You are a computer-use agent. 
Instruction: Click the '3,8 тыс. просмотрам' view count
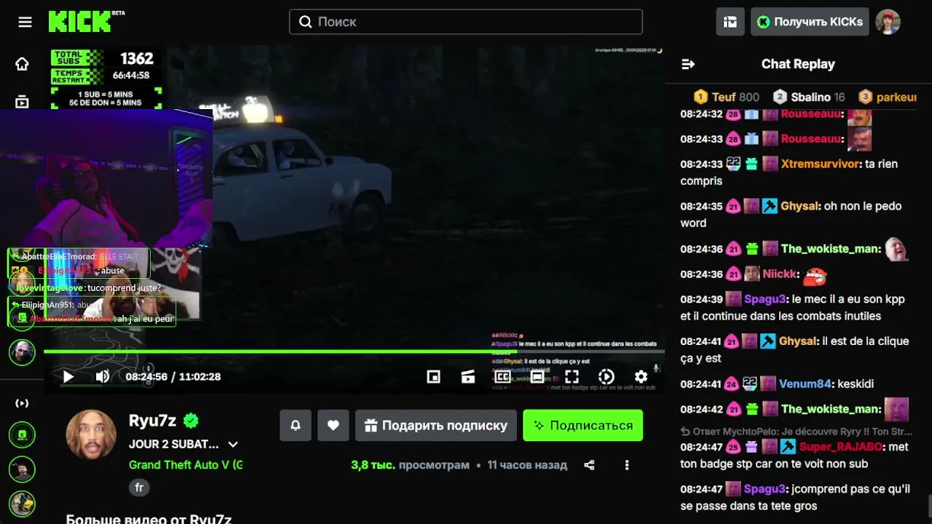(x=410, y=465)
